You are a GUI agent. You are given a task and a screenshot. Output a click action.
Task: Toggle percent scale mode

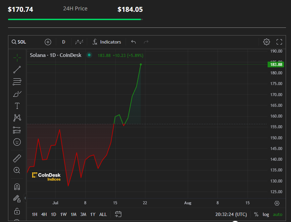tap(256, 214)
